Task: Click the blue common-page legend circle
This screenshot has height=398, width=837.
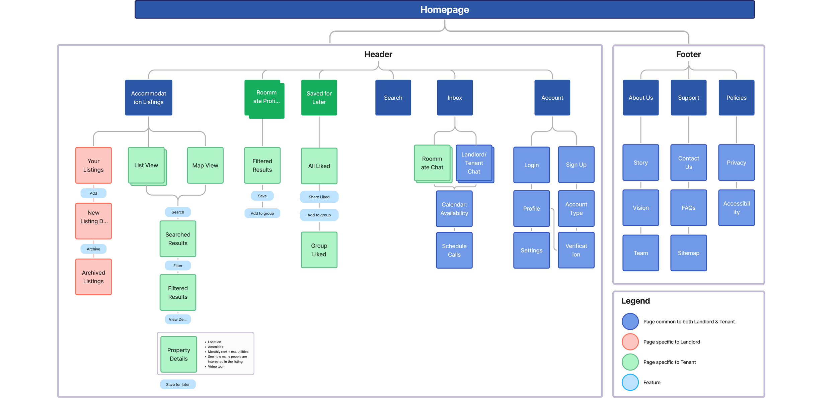Action: click(x=630, y=321)
